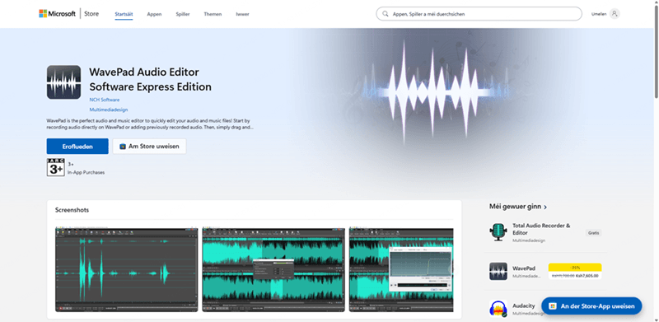
Task: Click the search magnifier icon
Action: coord(385,14)
